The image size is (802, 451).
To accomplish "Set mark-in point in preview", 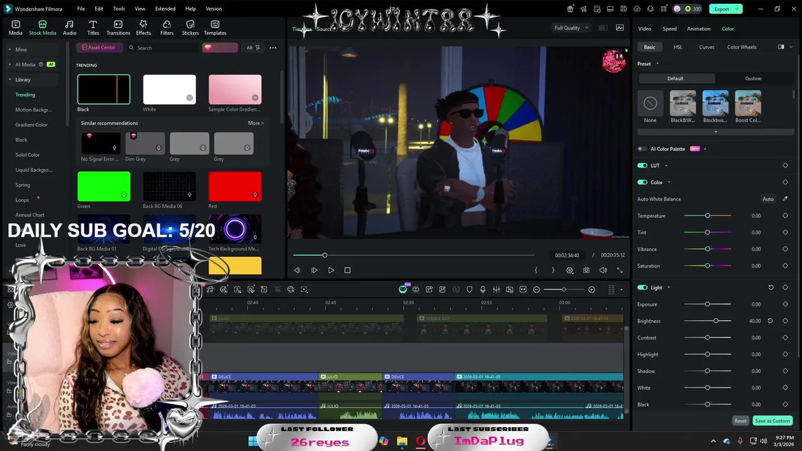I will click(x=536, y=270).
